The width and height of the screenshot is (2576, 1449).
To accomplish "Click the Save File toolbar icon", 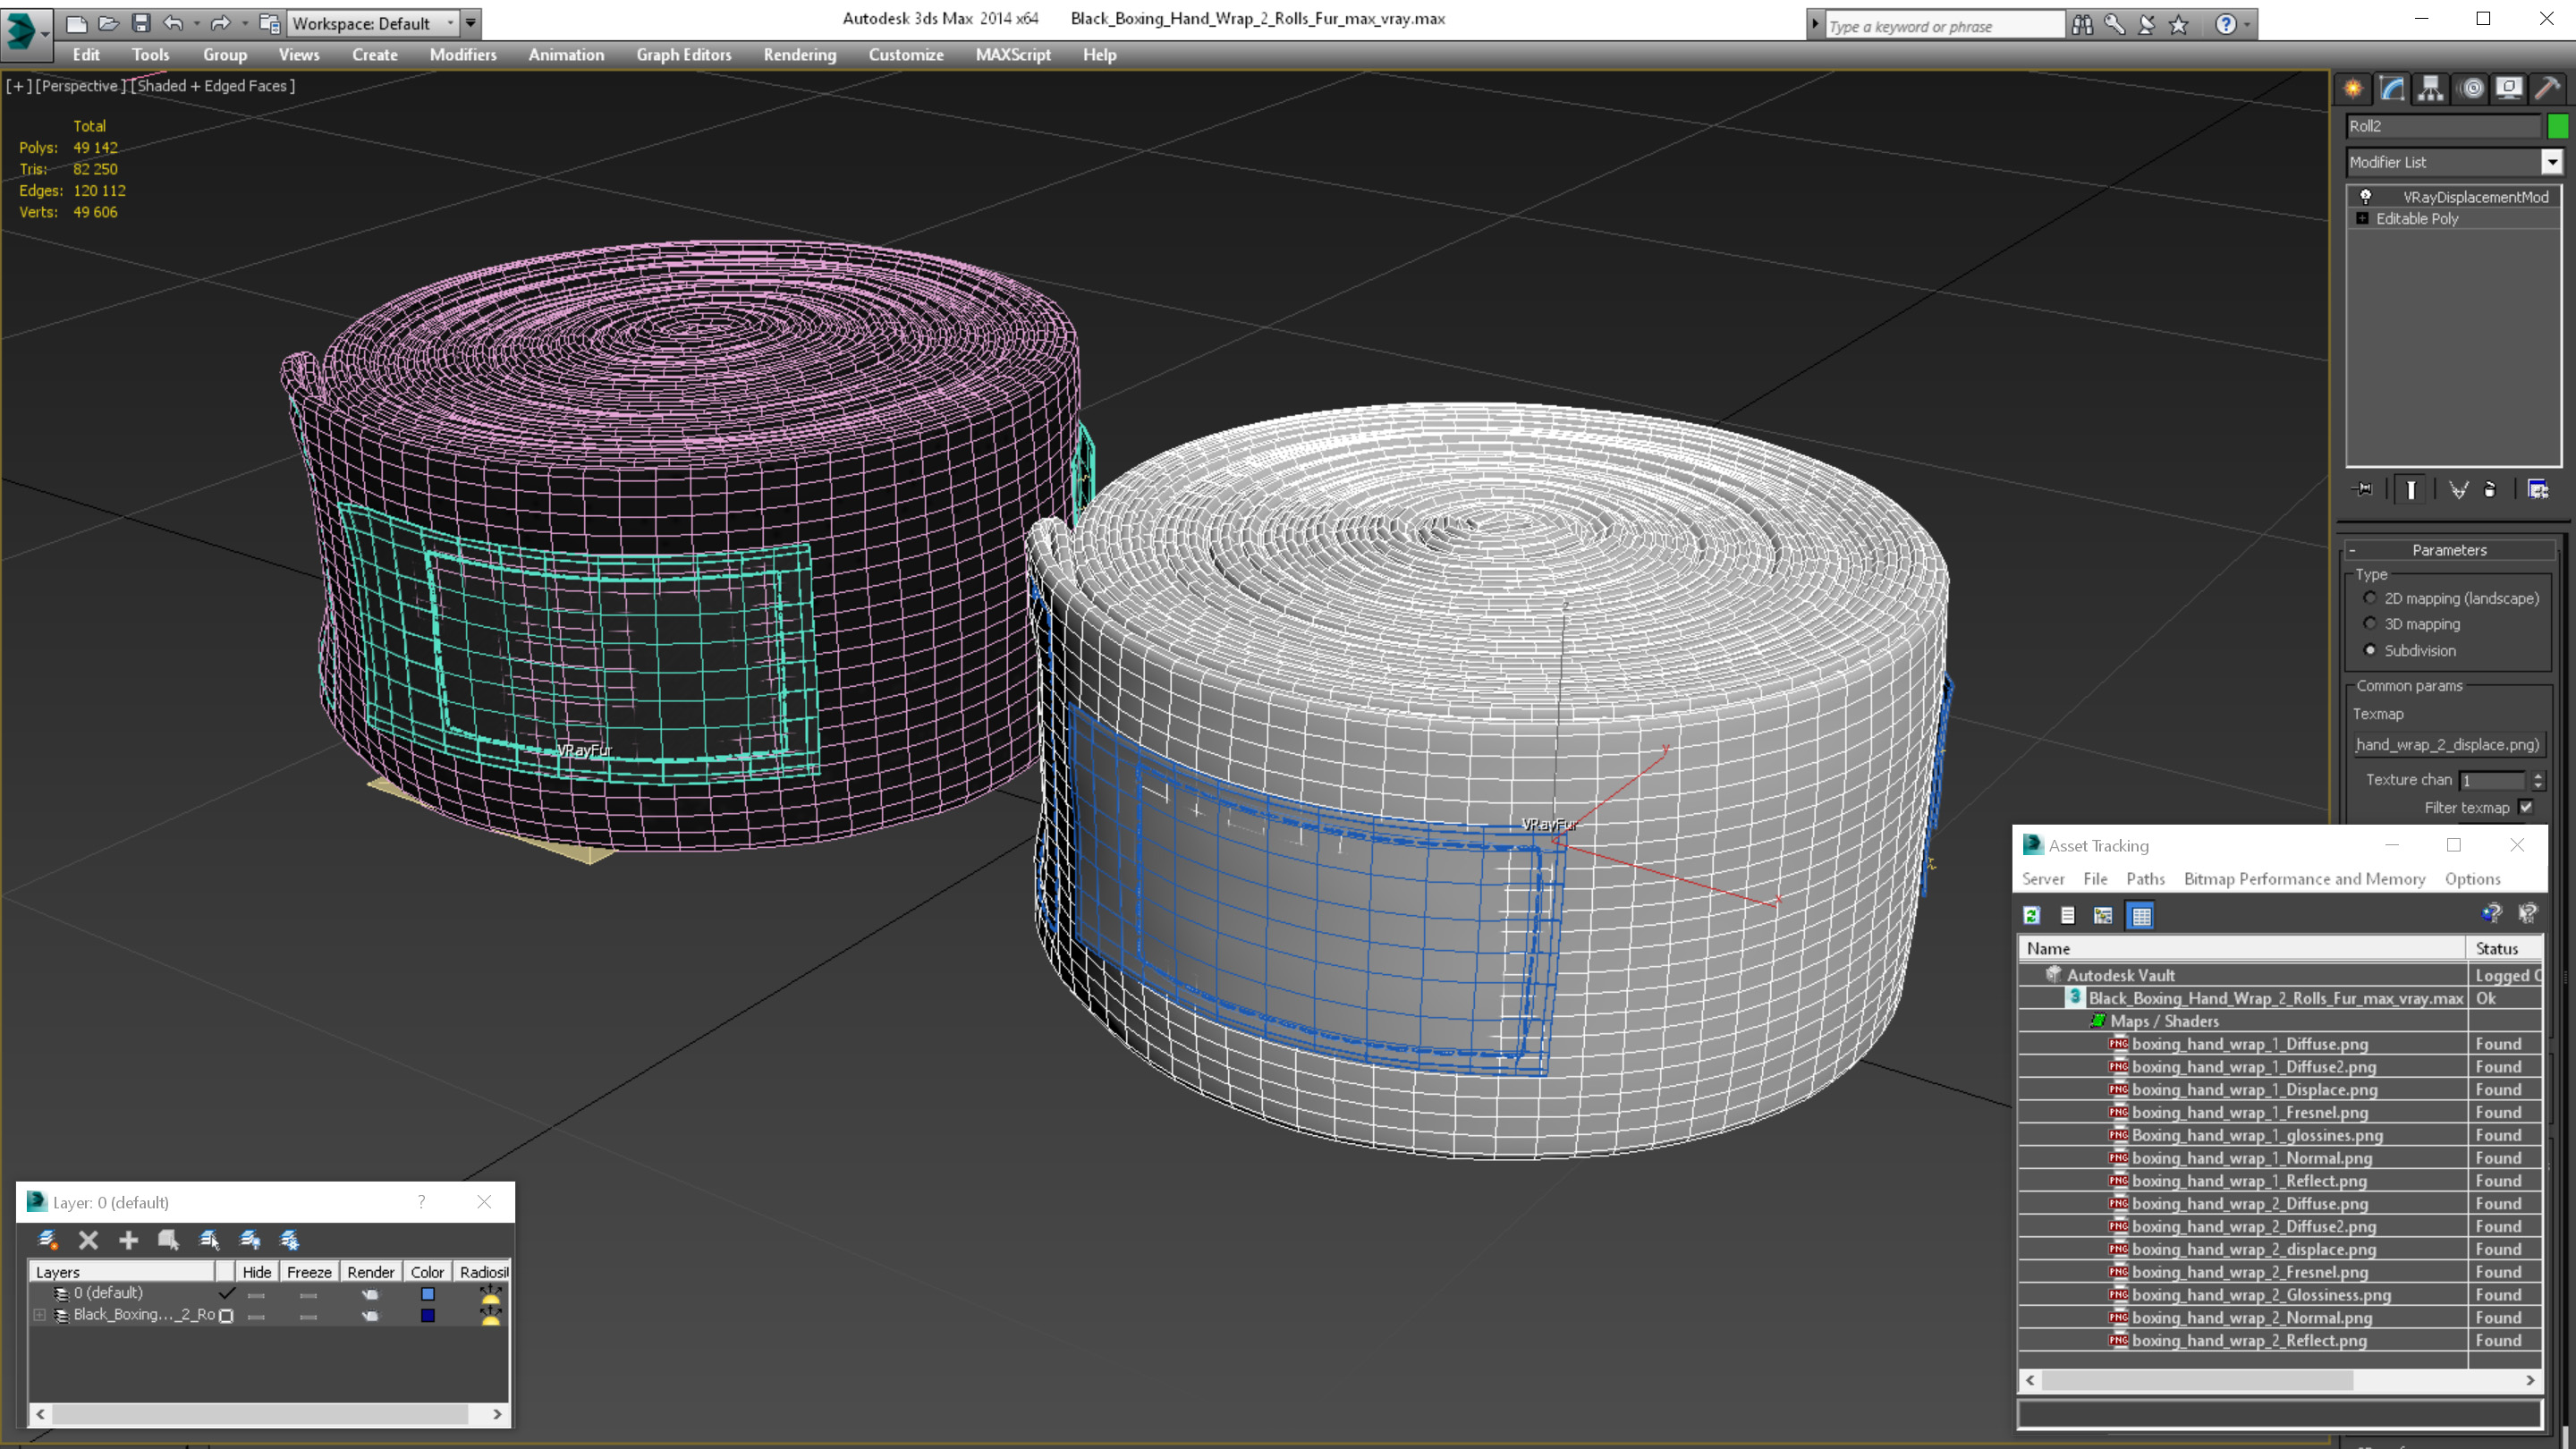I will pos(141,23).
